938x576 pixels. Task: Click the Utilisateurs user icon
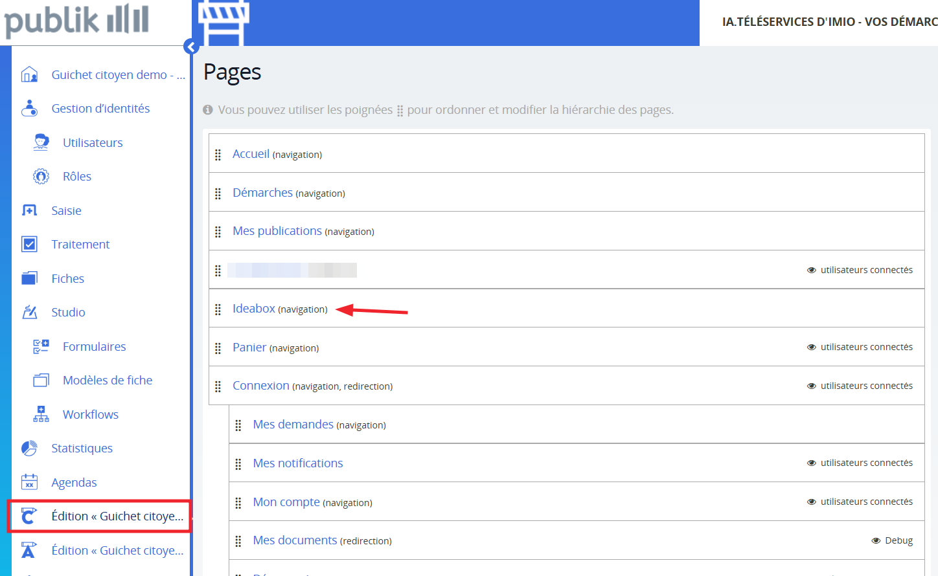pyautogui.click(x=41, y=142)
